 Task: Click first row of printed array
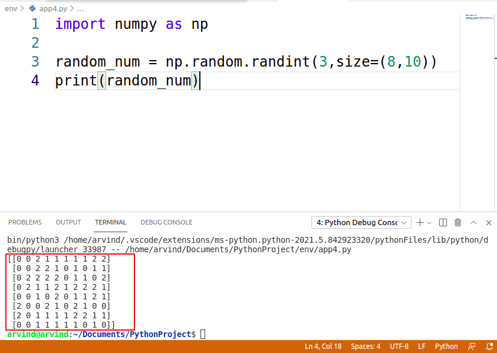pyautogui.click(x=59, y=259)
